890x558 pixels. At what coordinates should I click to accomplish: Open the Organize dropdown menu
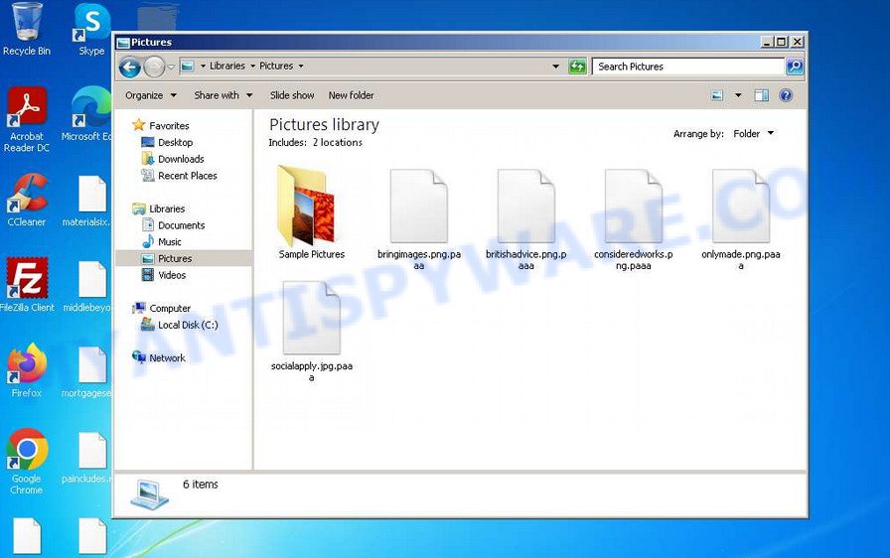click(150, 95)
